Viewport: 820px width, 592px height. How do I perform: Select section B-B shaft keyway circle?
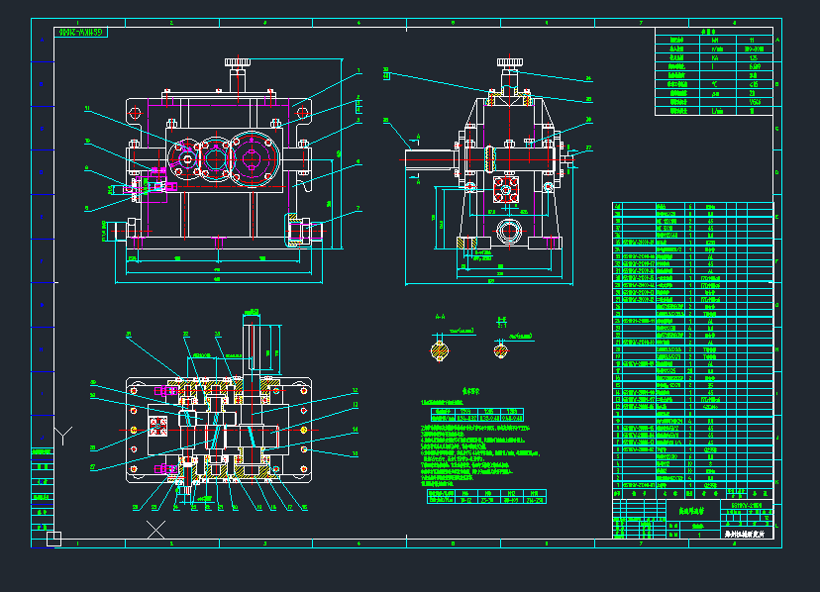[x=502, y=348]
